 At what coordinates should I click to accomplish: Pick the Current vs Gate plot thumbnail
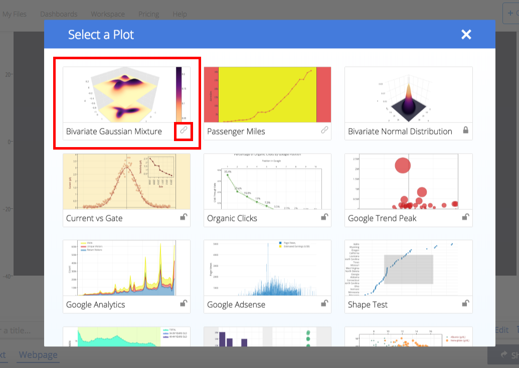[x=126, y=181]
